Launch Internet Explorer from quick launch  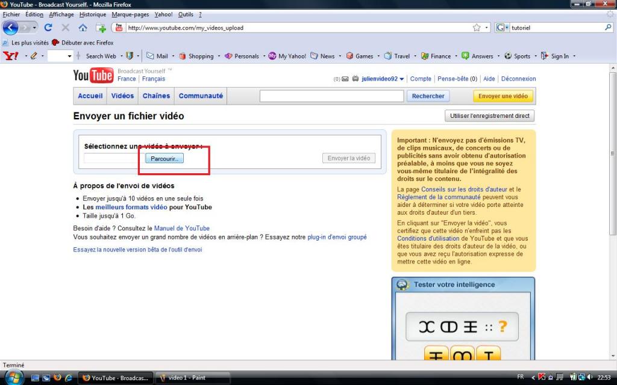tap(69, 378)
